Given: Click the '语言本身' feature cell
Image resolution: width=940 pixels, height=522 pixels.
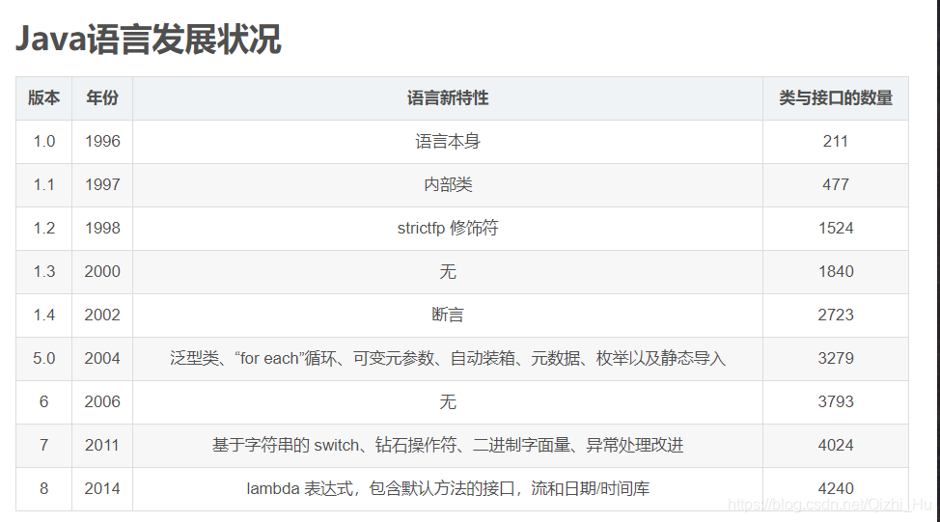Looking at the screenshot, I should point(448,142).
